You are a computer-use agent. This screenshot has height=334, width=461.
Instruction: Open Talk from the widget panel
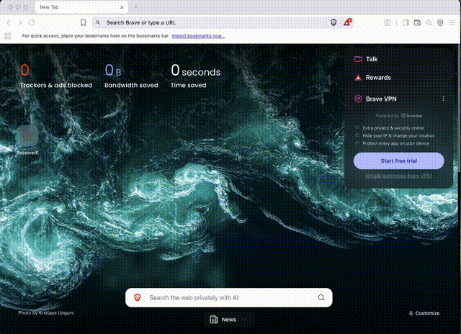click(372, 59)
